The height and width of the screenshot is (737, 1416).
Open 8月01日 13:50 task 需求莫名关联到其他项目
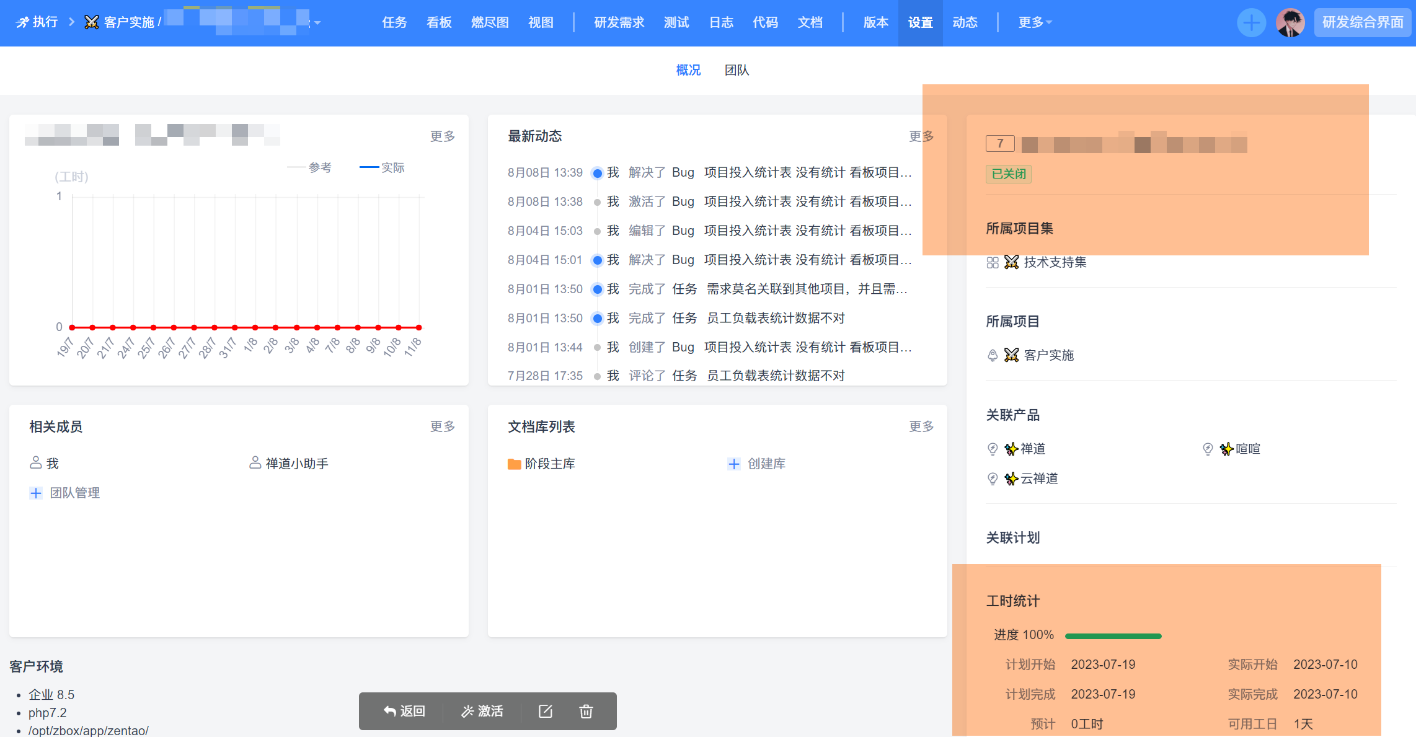click(807, 289)
